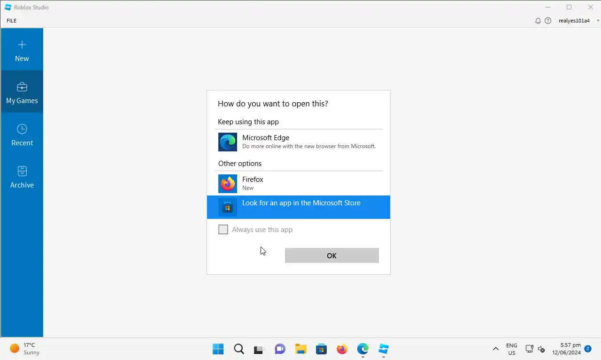601x360 pixels.
Task: Choose Firefox from Other options
Action: [299, 184]
